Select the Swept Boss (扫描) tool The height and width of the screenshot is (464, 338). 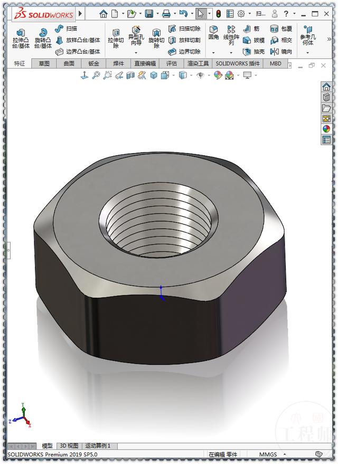click(x=67, y=29)
